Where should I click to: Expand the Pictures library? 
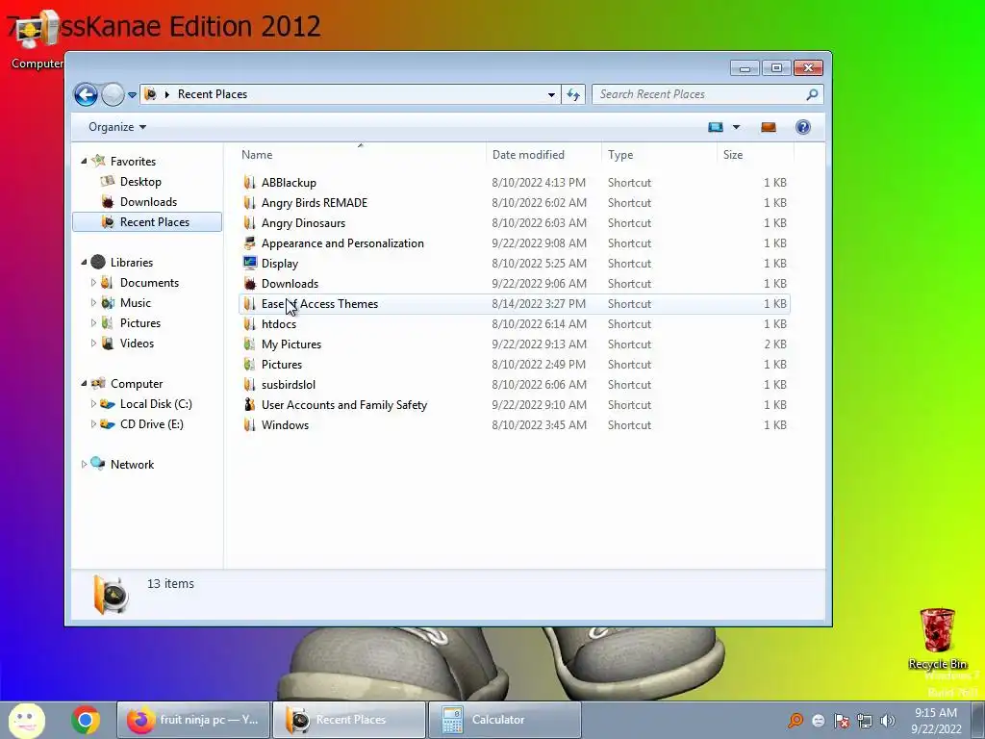coord(93,323)
